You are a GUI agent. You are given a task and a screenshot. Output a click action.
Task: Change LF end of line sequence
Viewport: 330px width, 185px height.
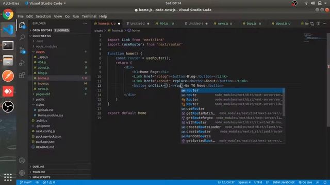[x=267, y=182]
